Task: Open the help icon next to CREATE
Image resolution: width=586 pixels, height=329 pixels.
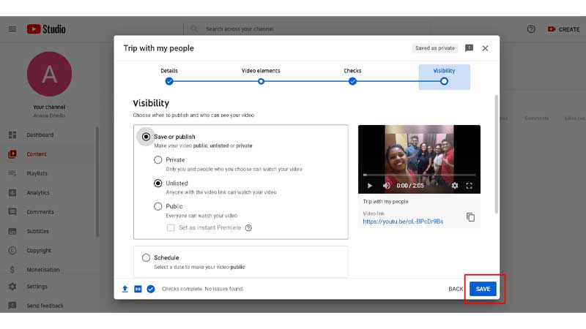Action: [531, 29]
